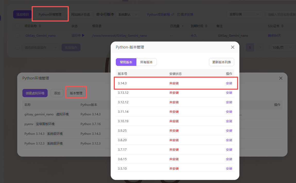Viewport: 296px width, 183px height.
Task: Toggle the select-all checkbox in table header
Action: click(x=17, y=26)
